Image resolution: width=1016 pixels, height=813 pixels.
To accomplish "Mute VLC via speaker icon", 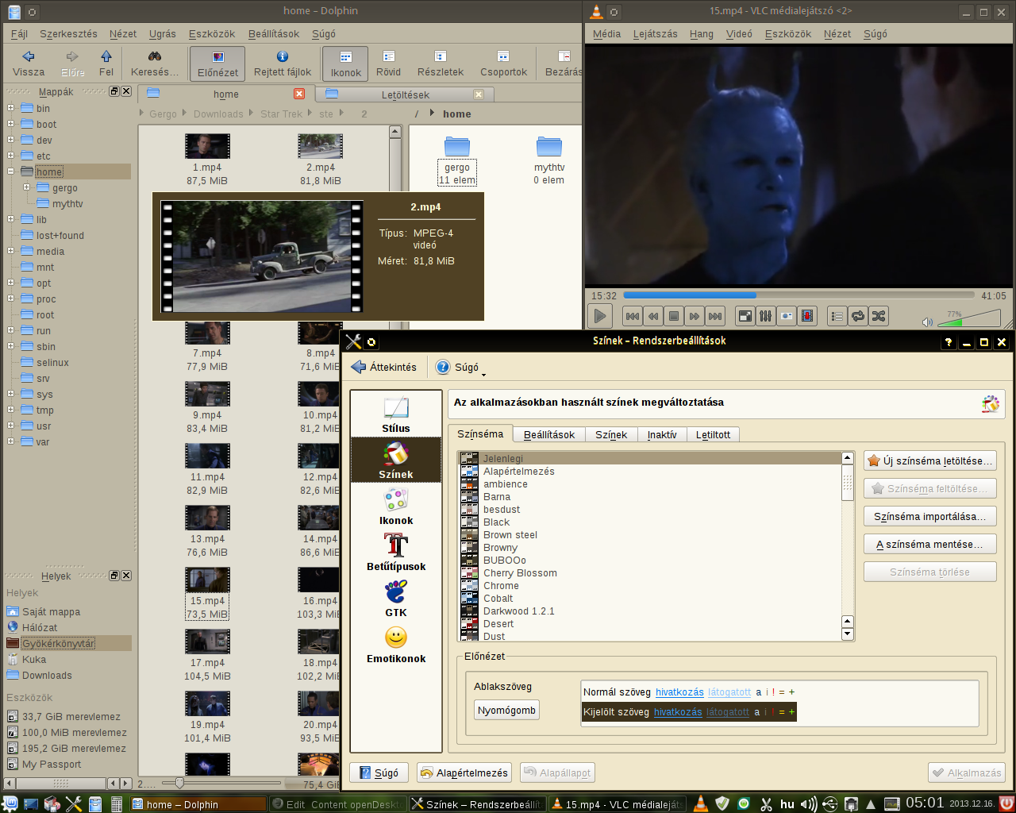I will pos(927,322).
